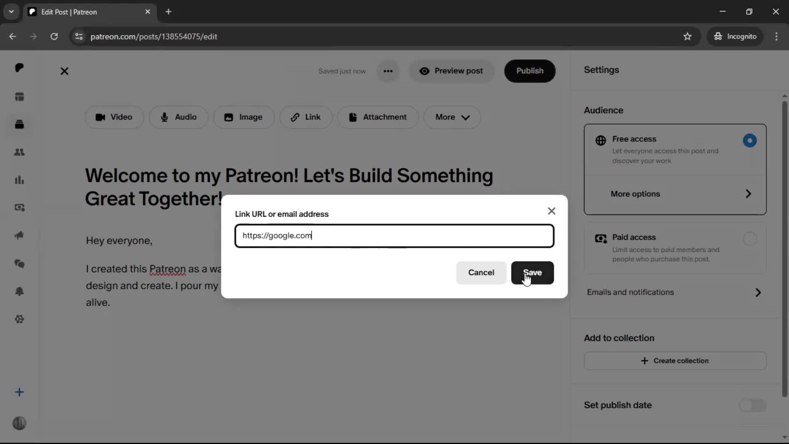Click the globe icon beside Free access
789x444 pixels.
point(601,141)
